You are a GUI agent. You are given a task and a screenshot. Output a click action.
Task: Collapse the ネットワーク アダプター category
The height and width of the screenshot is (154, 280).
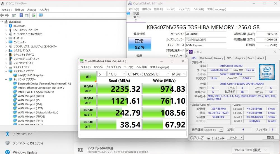(6, 79)
